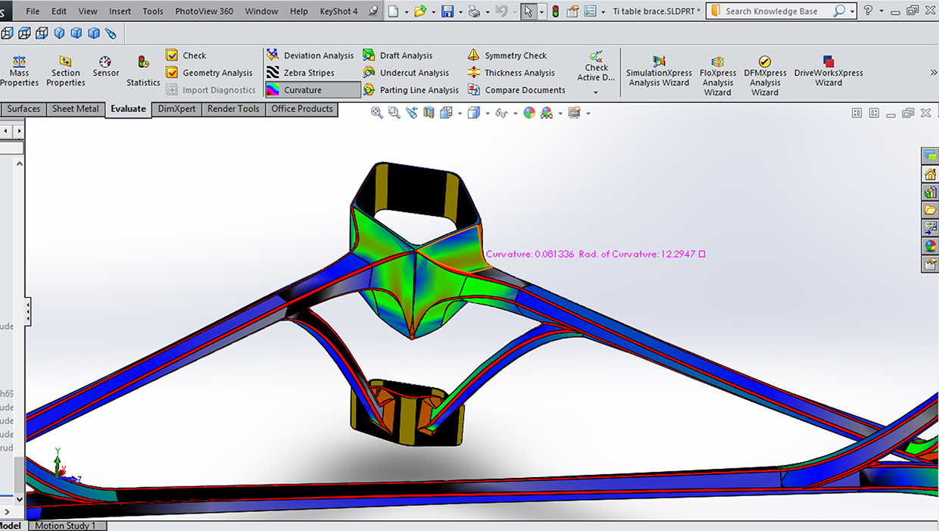939x531 pixels.
Task: Toggle the Geometry Analysis checkbox icon
Action: click(x=172, y=73)
